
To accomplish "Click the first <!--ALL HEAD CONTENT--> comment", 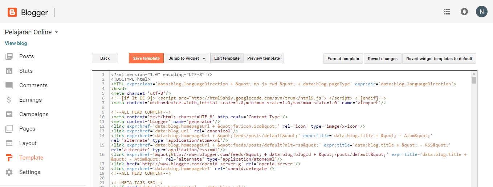I will [x=141, y=112].
